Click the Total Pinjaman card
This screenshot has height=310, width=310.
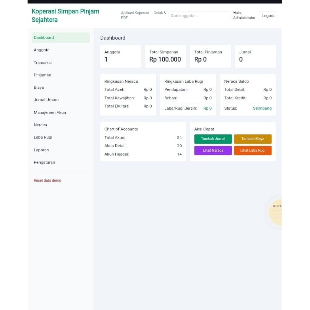click(x=210, y=56)
